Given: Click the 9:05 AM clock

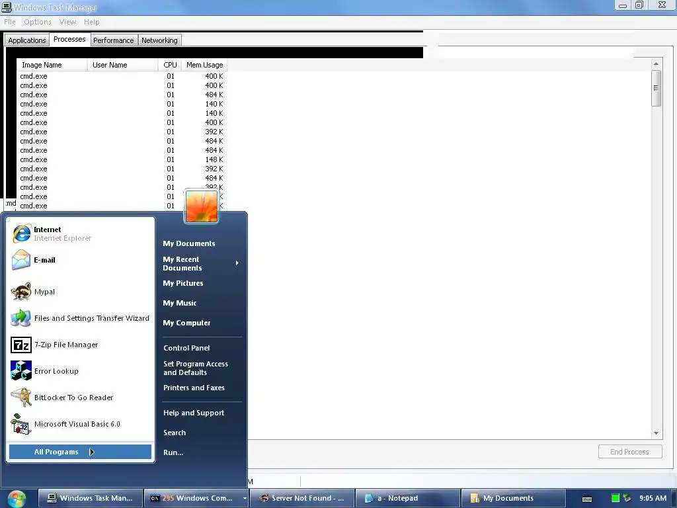Looking at the screenshot, I should point(653,498).
